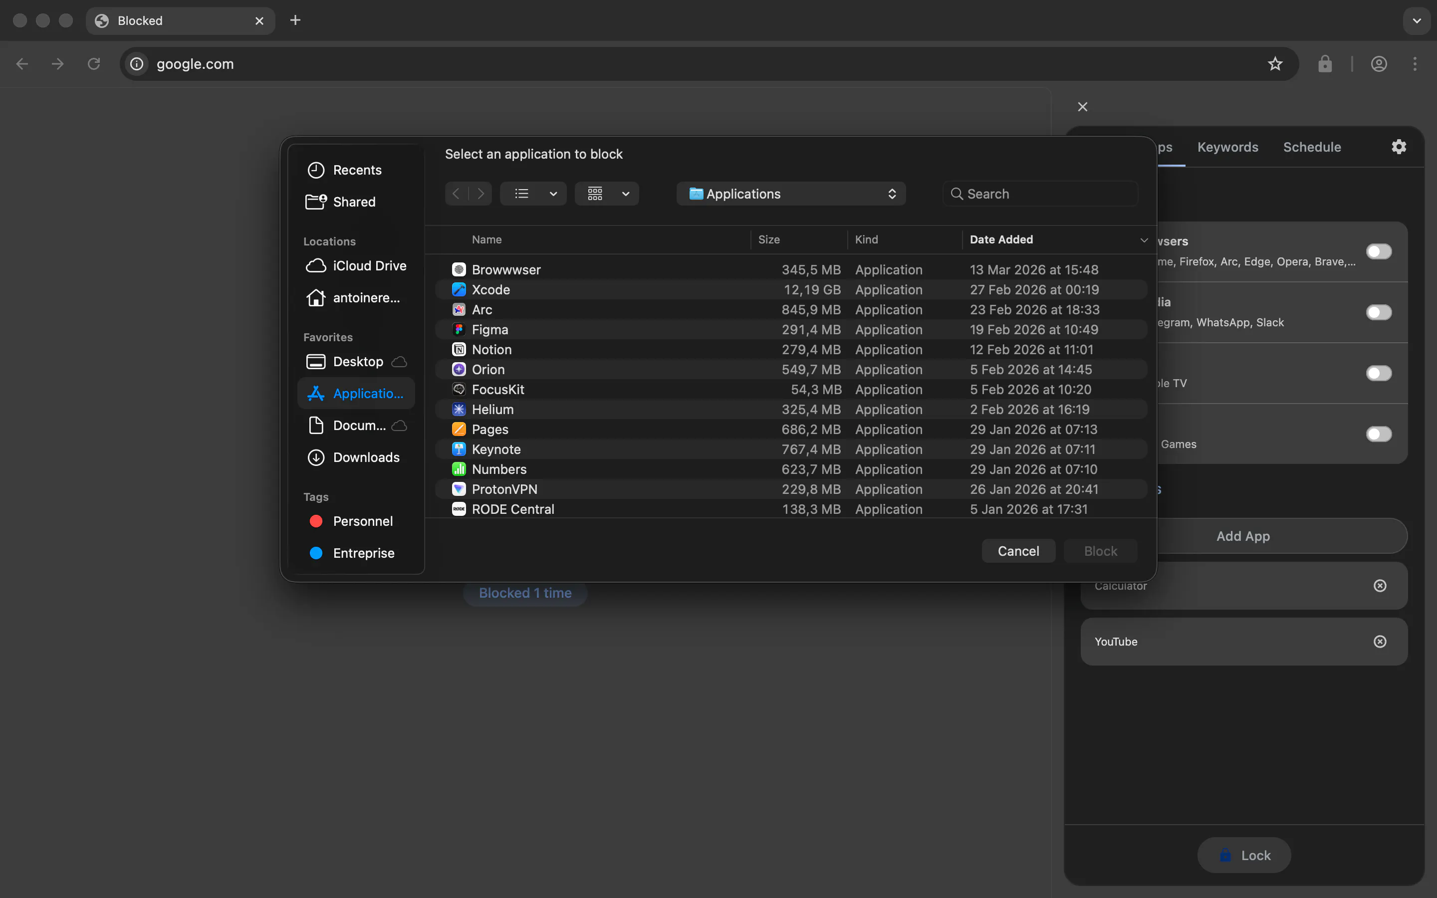
Task: Toggle the Telegram, WhatsApp, Slack switch
Action: pos(1378,312)
